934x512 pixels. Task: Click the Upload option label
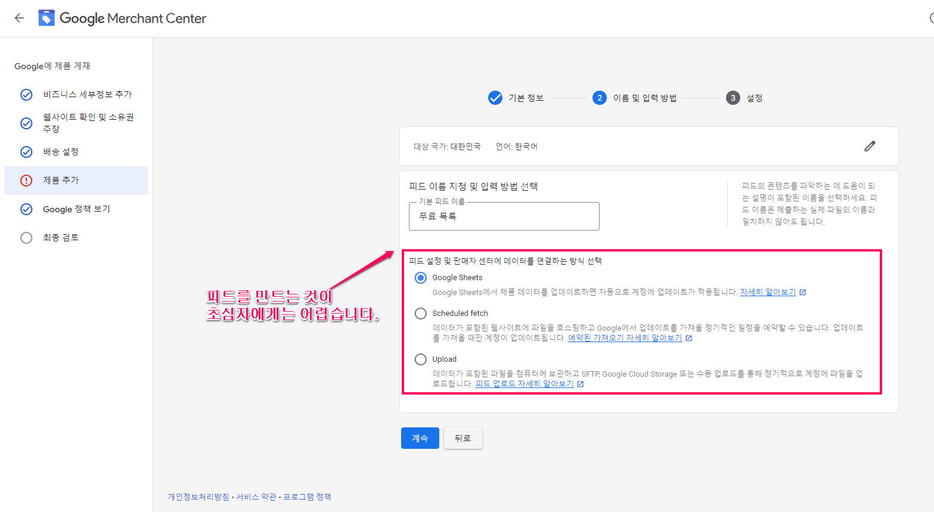pos(445,359)
